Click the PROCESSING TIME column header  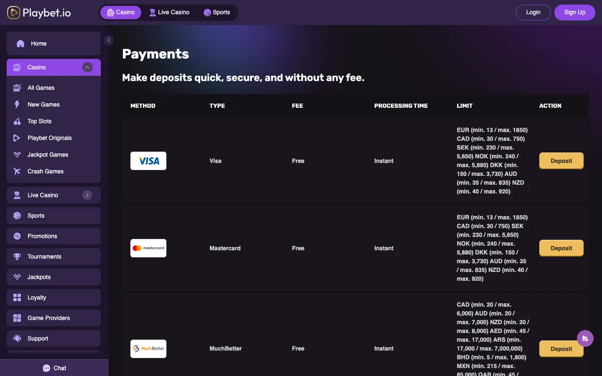[x=401, y=106]
